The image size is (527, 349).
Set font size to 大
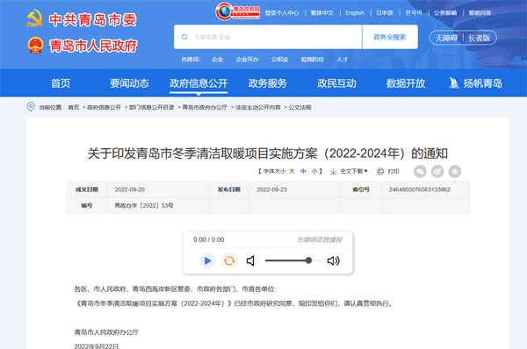point(292,171)
